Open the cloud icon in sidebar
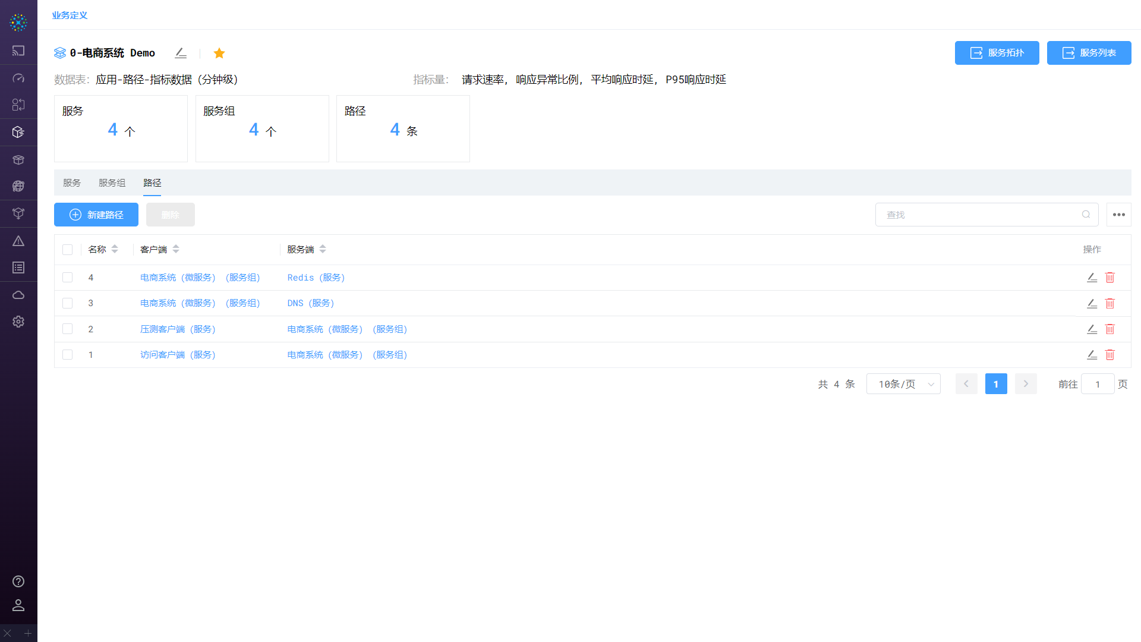 (18, 295)
